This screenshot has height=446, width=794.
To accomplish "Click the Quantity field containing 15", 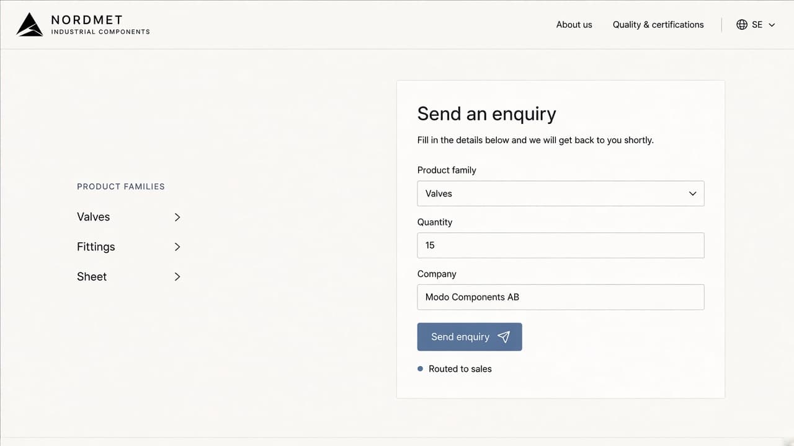I will coord(561,245).
